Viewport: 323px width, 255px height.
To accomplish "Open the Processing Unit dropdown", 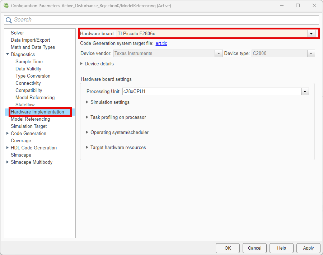I will (305, 92).
